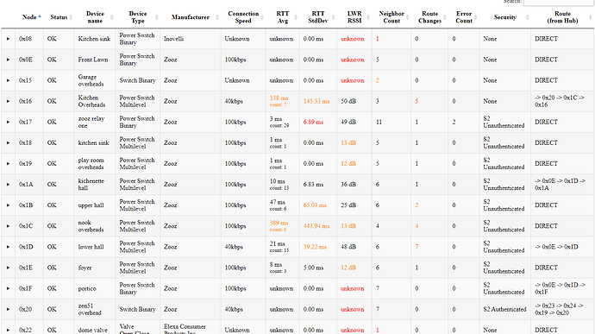The image size is (595, 334).
Task: Select the 'nook overheads' device name cell
Action: (91, 226)
